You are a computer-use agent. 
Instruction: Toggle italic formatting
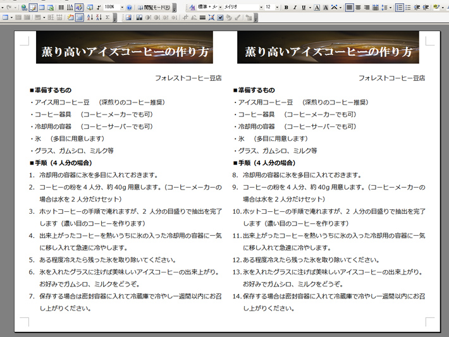(x=295, y=7)
